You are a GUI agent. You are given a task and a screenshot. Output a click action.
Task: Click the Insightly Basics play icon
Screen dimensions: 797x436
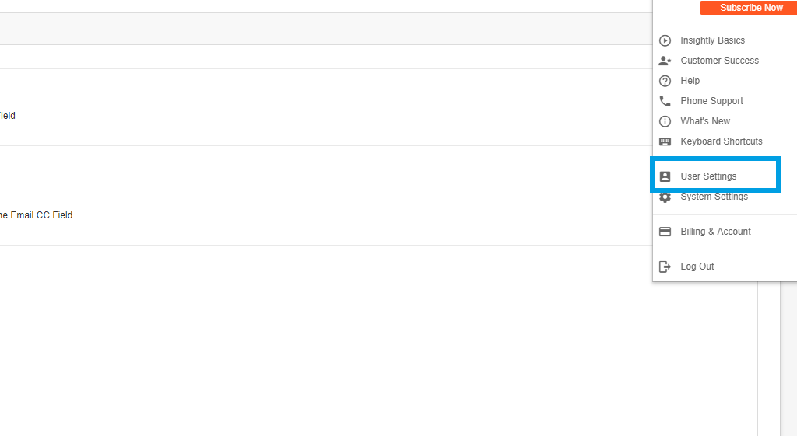coord(665,40)
